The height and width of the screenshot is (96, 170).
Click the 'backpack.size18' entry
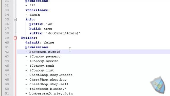coord(45,52)
